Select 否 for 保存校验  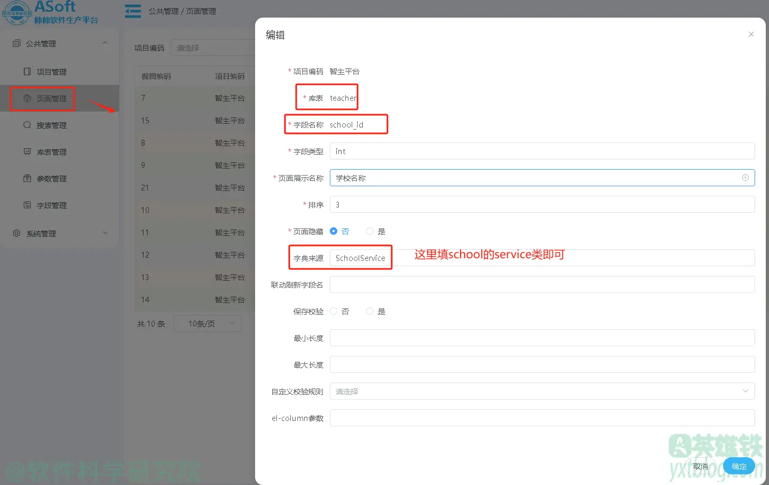334,311
